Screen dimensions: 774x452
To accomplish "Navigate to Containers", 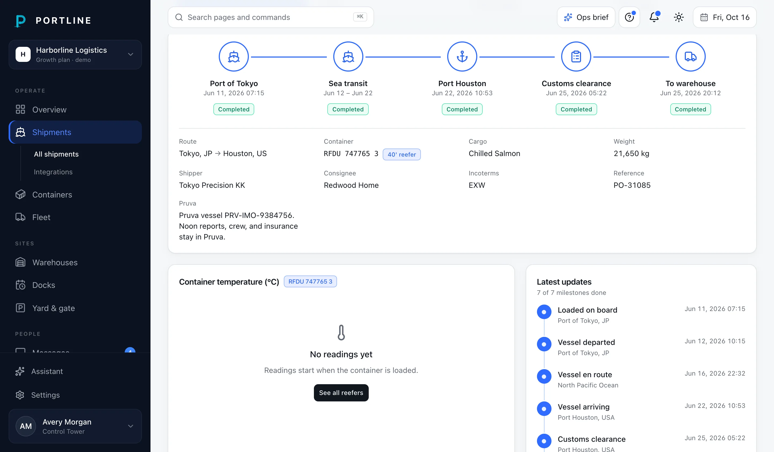I will click(x=75, y=195).
